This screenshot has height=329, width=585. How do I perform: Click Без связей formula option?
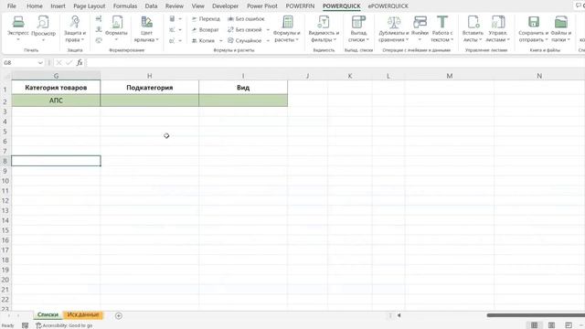[245, 29]
